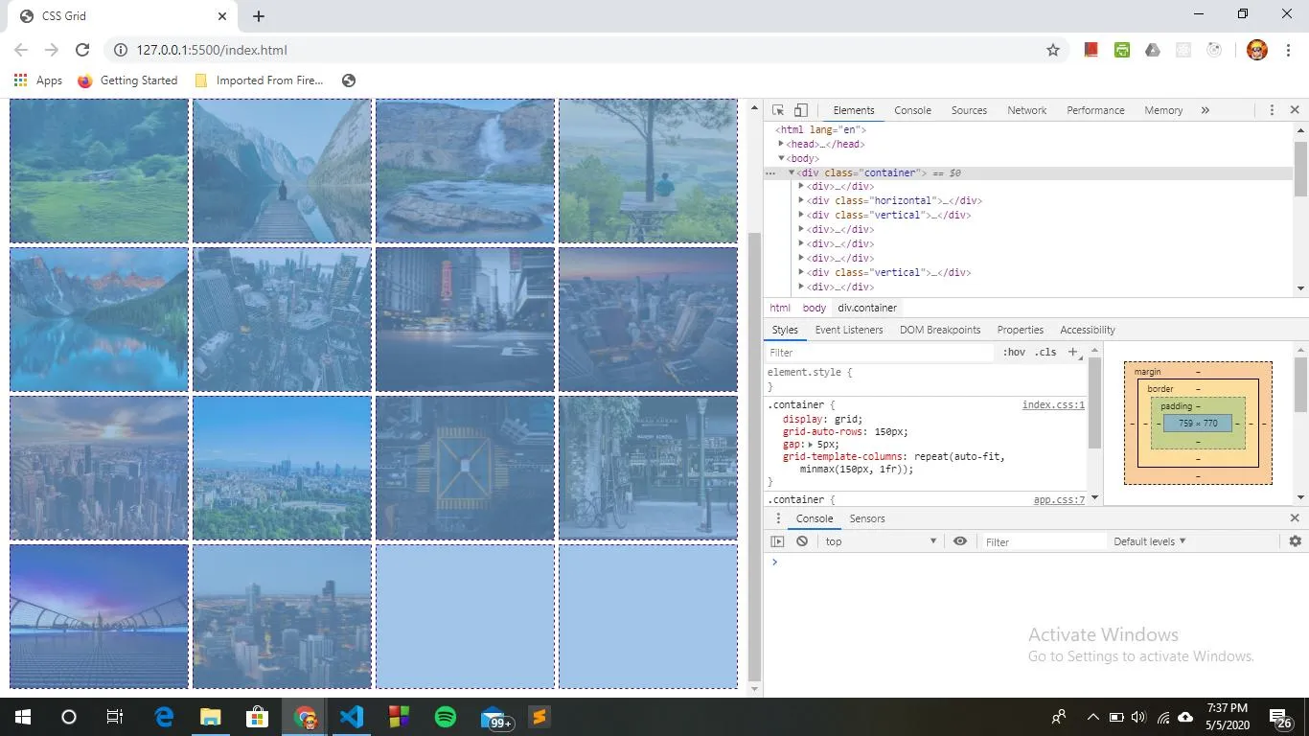
Task: Expand the div class horizontal node
Action: (x=801, y=200)
